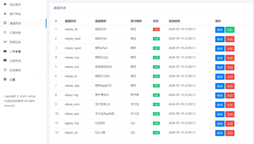Open 后台首页 in the sidebar
254x144 pixels.
(x=23, y=5)
